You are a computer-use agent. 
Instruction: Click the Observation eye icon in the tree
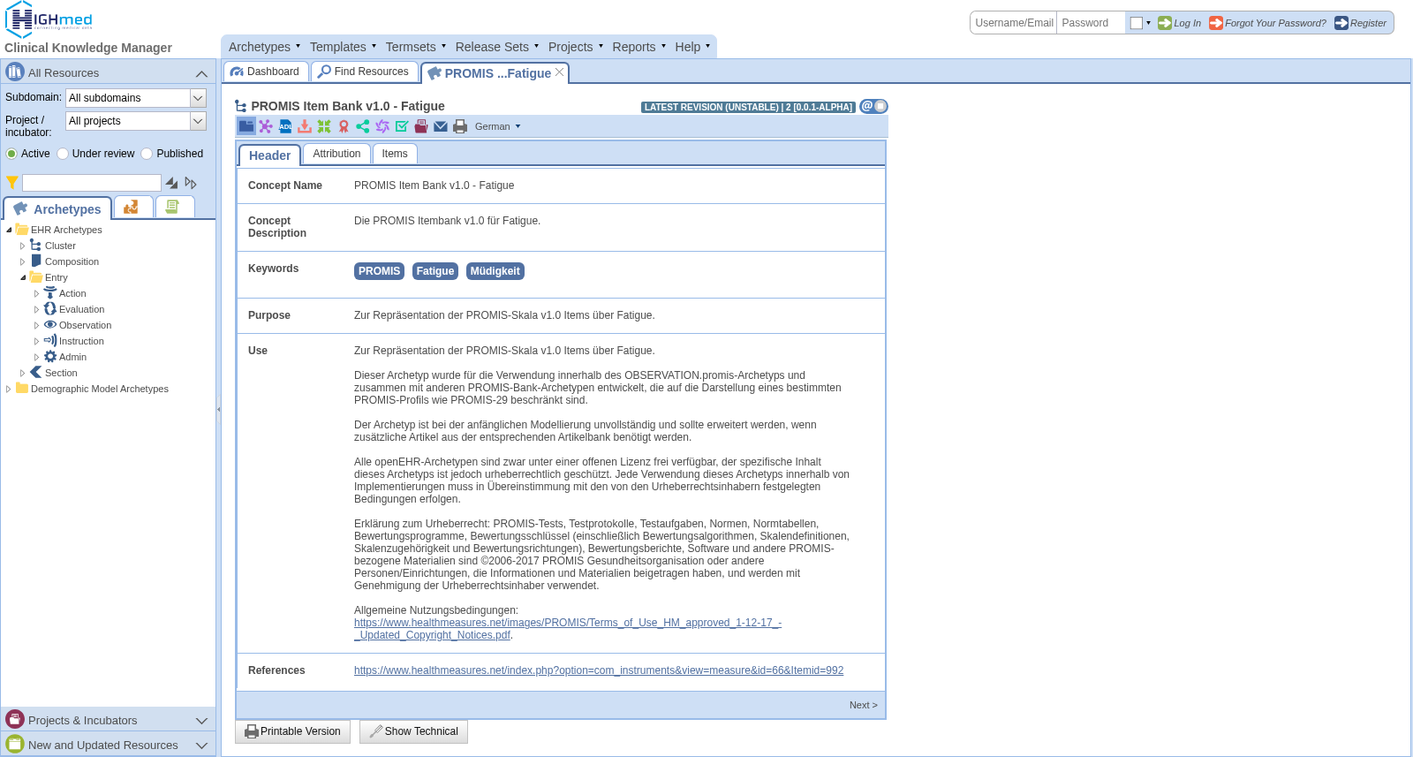pos(50,324)
